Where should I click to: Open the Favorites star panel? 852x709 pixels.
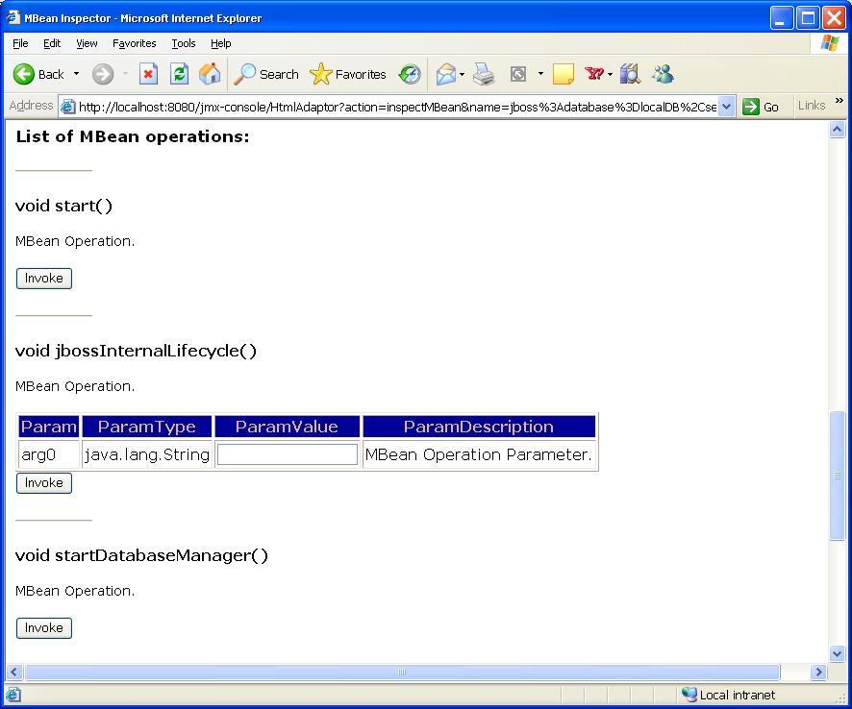coord(348,74)
